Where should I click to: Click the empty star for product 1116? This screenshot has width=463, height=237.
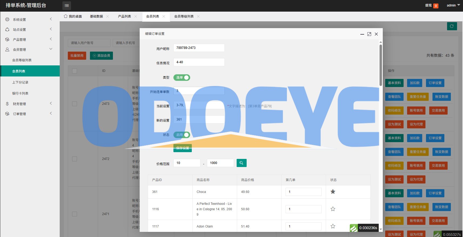click(333, 209)
